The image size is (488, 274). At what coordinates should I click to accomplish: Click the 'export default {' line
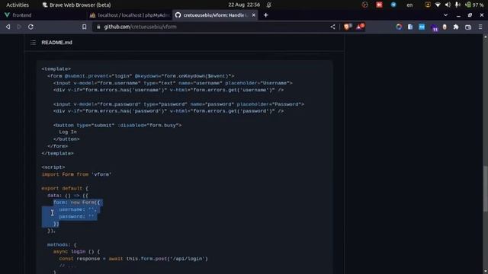tap(65, 189)
